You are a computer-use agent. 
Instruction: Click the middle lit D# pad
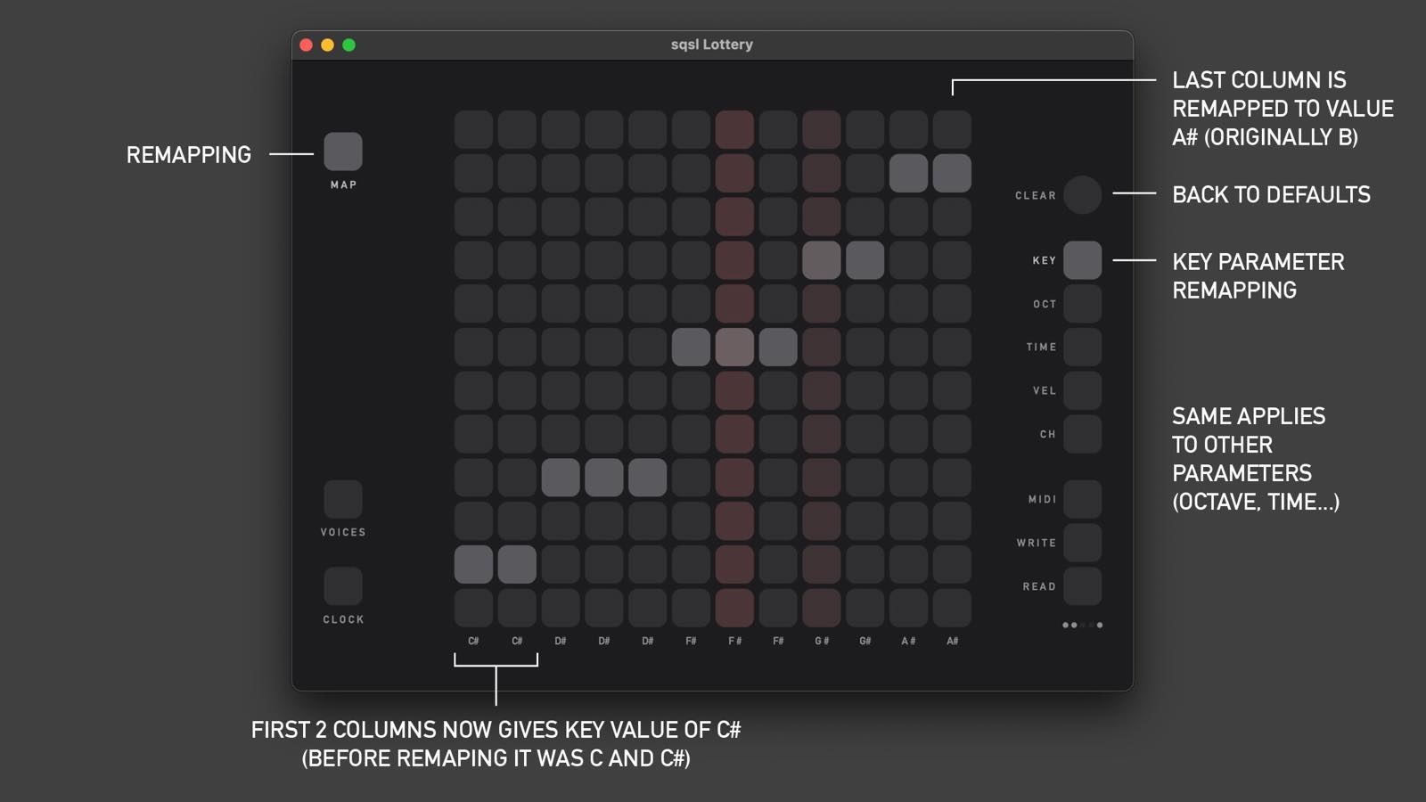pyautogui.click(x=604, y=478)
